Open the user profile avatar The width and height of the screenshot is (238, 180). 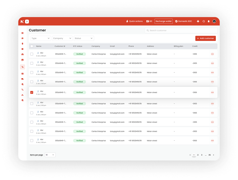tap(214, 21)
